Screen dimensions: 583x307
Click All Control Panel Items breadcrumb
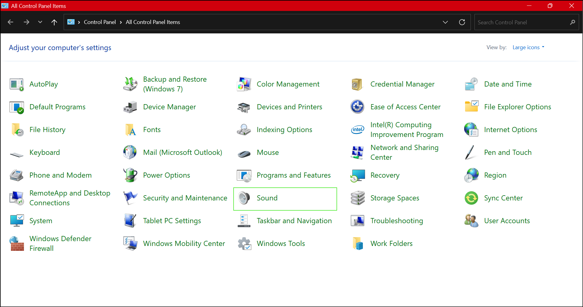point(153,22)
